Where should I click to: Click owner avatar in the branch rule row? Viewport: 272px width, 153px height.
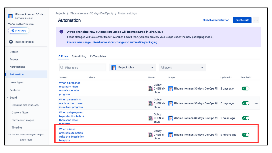[x=150, y=88]
